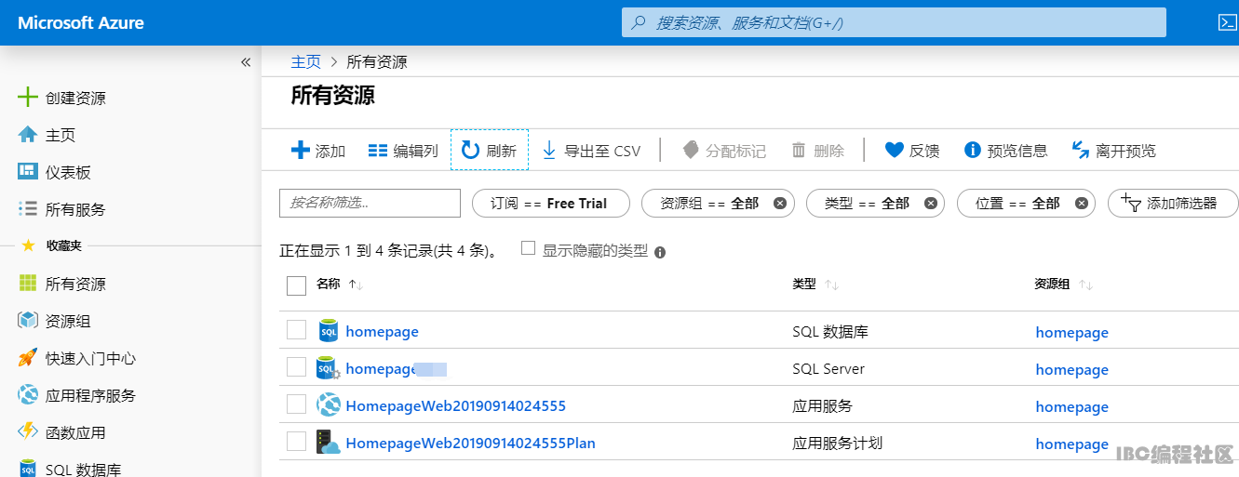Click the App Service plan icon
Screen dimensions: 1239x477
[328, 443]
